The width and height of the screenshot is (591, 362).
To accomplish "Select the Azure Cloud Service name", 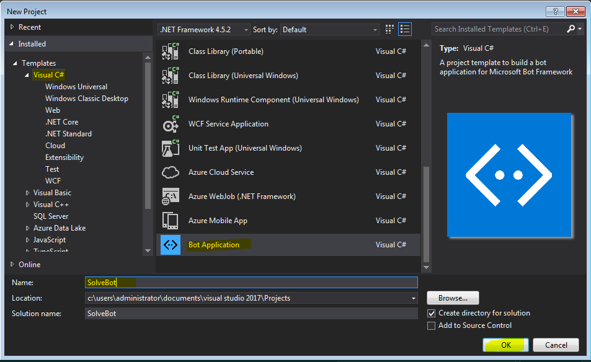I will (221, 172).
